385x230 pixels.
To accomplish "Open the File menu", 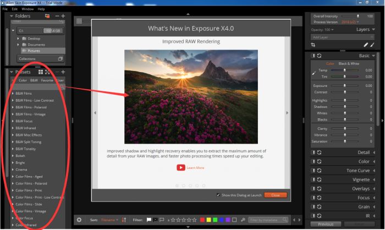I will (5, 9).
